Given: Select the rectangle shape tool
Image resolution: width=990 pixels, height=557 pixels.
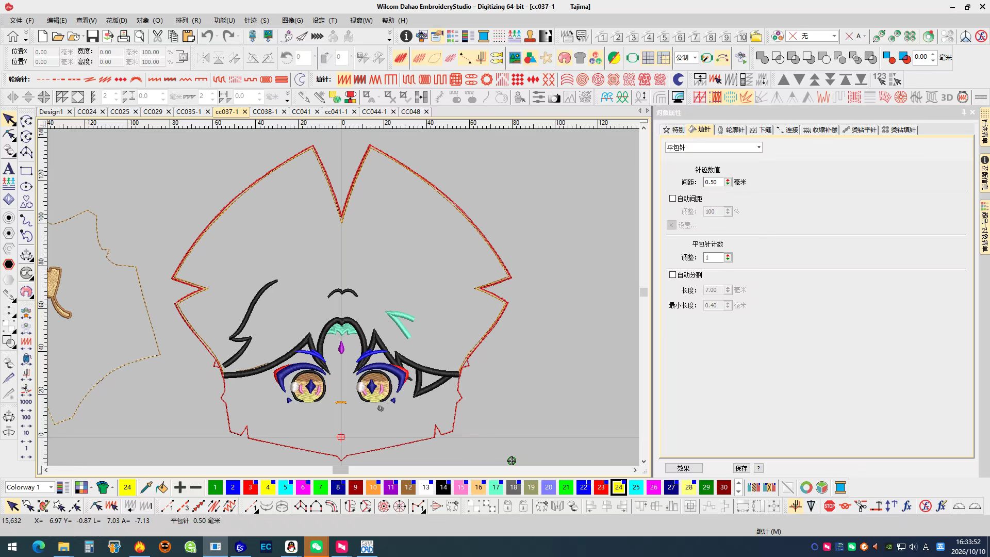Looking at the screenshot, I should [26, 171].
